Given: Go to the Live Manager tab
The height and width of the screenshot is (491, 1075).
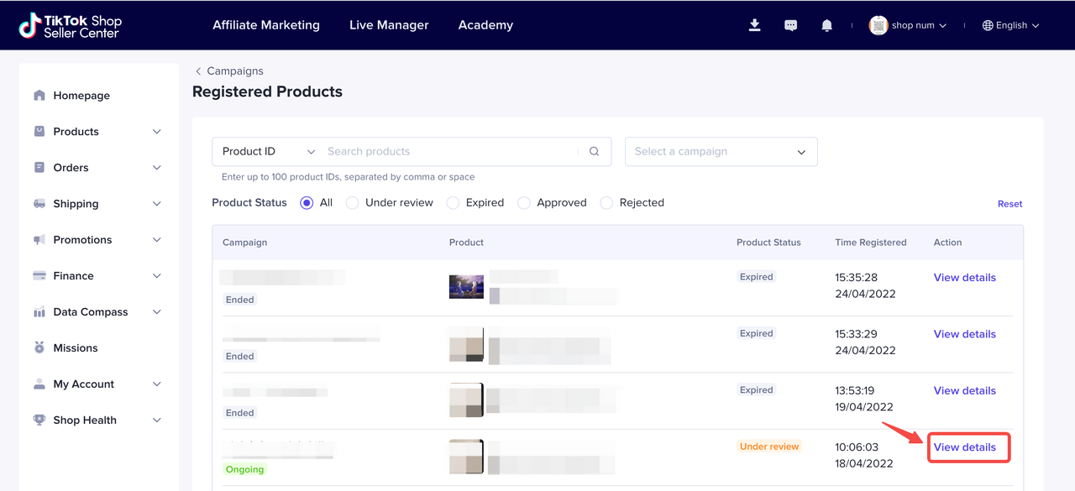Looking at the screenshot, I should [x=389, y=25].
